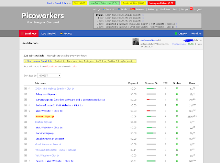
Task: Click the success bar for Packity: Signup
Action: 151,133
